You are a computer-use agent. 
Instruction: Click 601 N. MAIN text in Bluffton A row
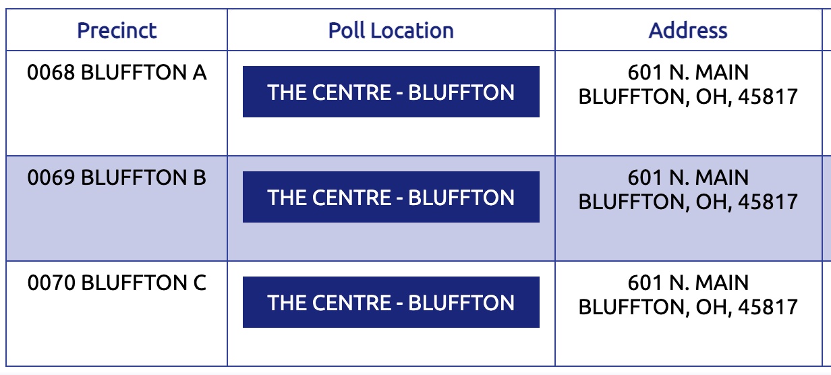688,72
